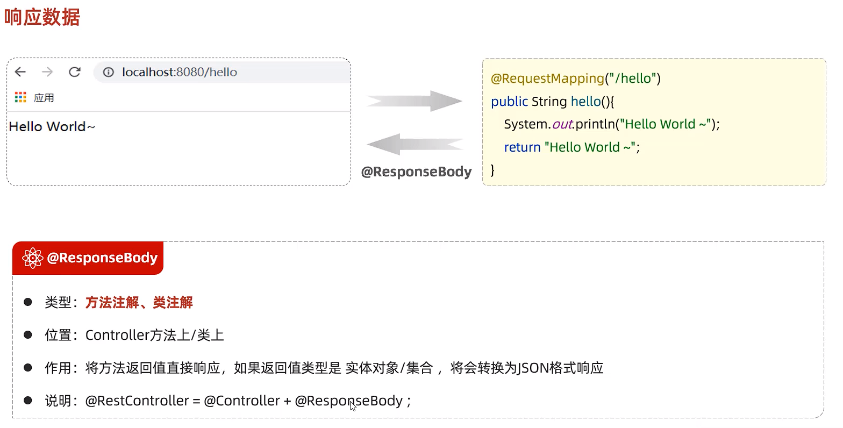Screen dimensions: 843x428
Task: Click the @RestController explanation line
Action: (247, 401)
